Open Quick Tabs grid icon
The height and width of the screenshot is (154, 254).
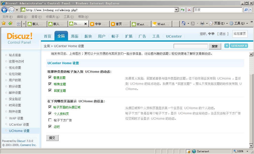tap(19, 24)
